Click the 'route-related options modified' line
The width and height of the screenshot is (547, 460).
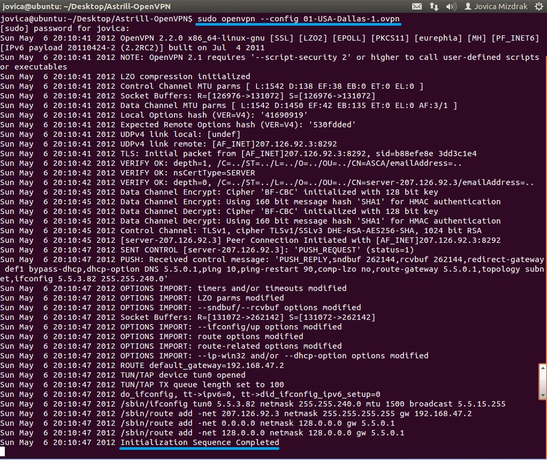[171, 346]
